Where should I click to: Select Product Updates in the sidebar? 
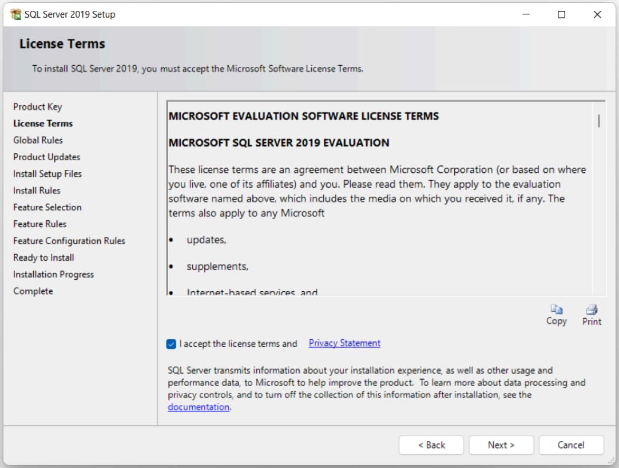47,157
